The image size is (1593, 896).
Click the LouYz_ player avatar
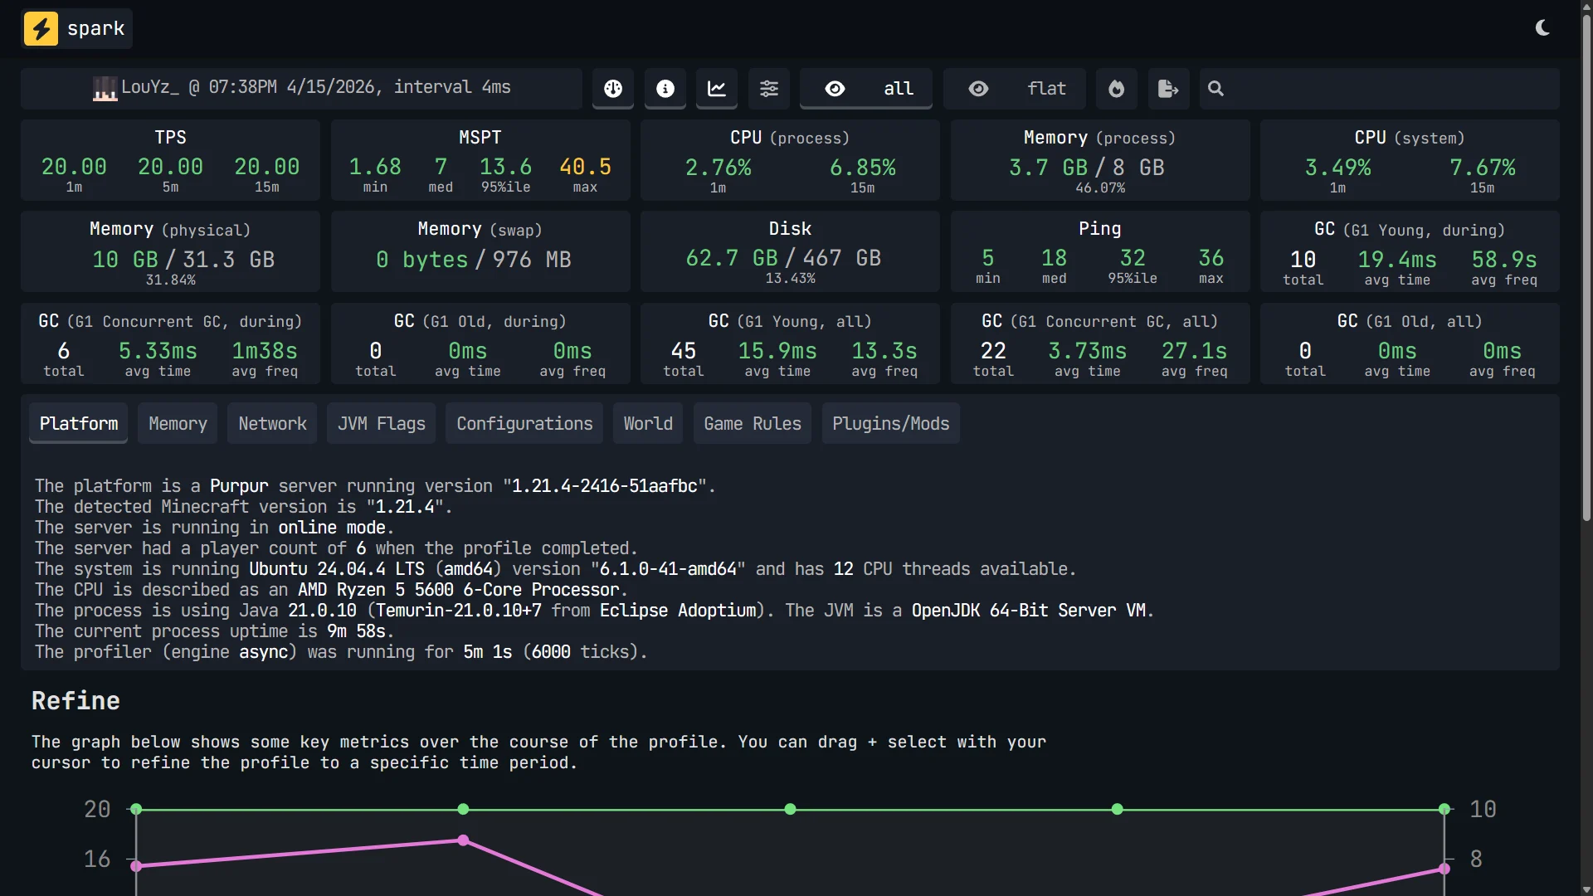coord(105,88)
